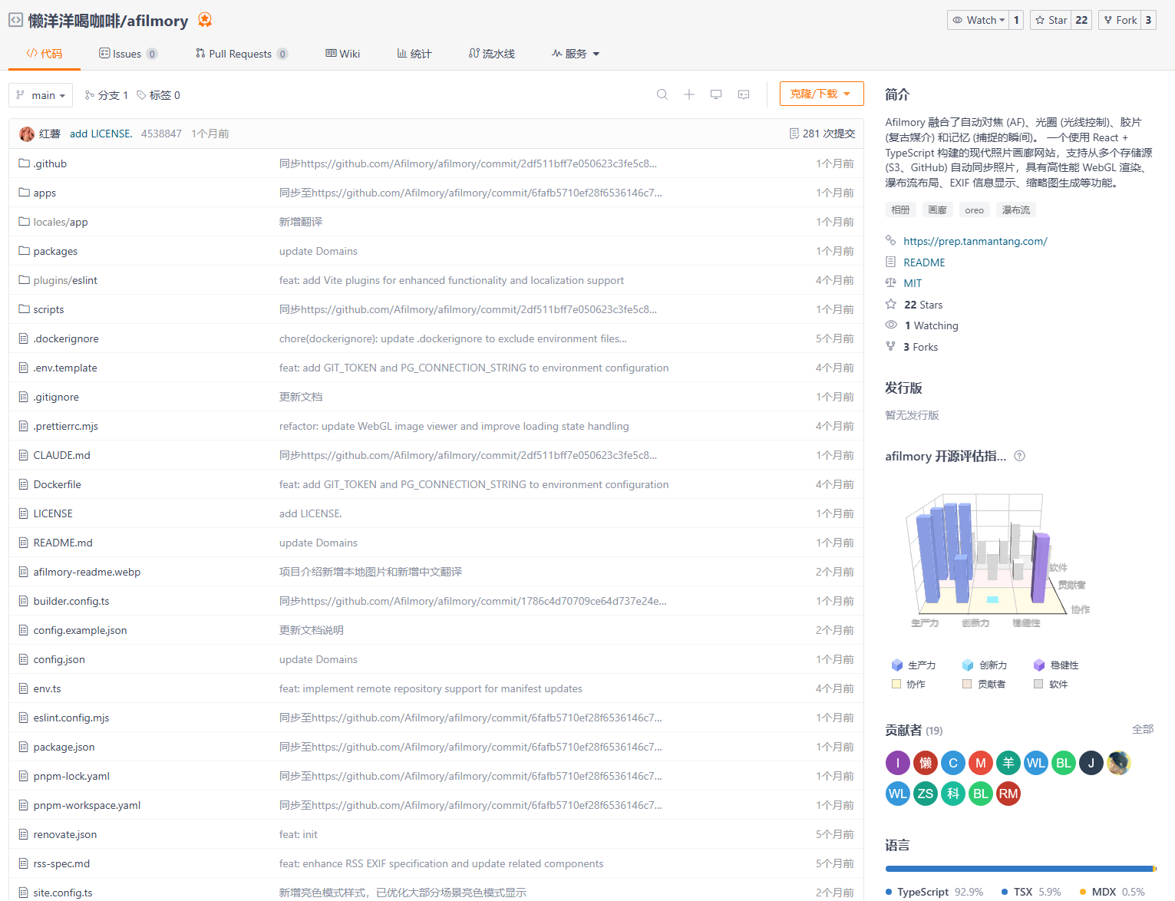The image size is (1175, 901).
Task: Switch to the 代码 tab
Action: pos(45,54)
